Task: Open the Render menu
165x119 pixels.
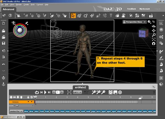Action: [x=19, y=5]
